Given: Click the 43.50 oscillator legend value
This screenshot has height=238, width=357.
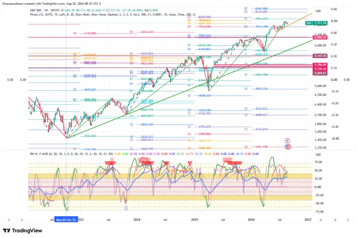Looking at the screenshot, I should coord(134,154).
